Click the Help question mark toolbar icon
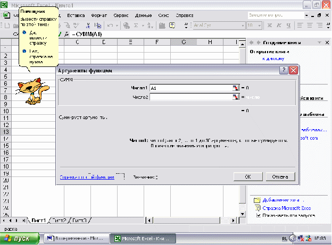 172,26
